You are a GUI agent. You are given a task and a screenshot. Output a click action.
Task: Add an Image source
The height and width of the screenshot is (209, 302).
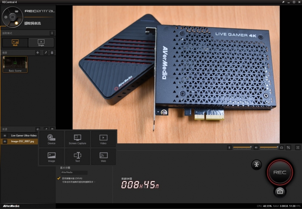(52, 157)
